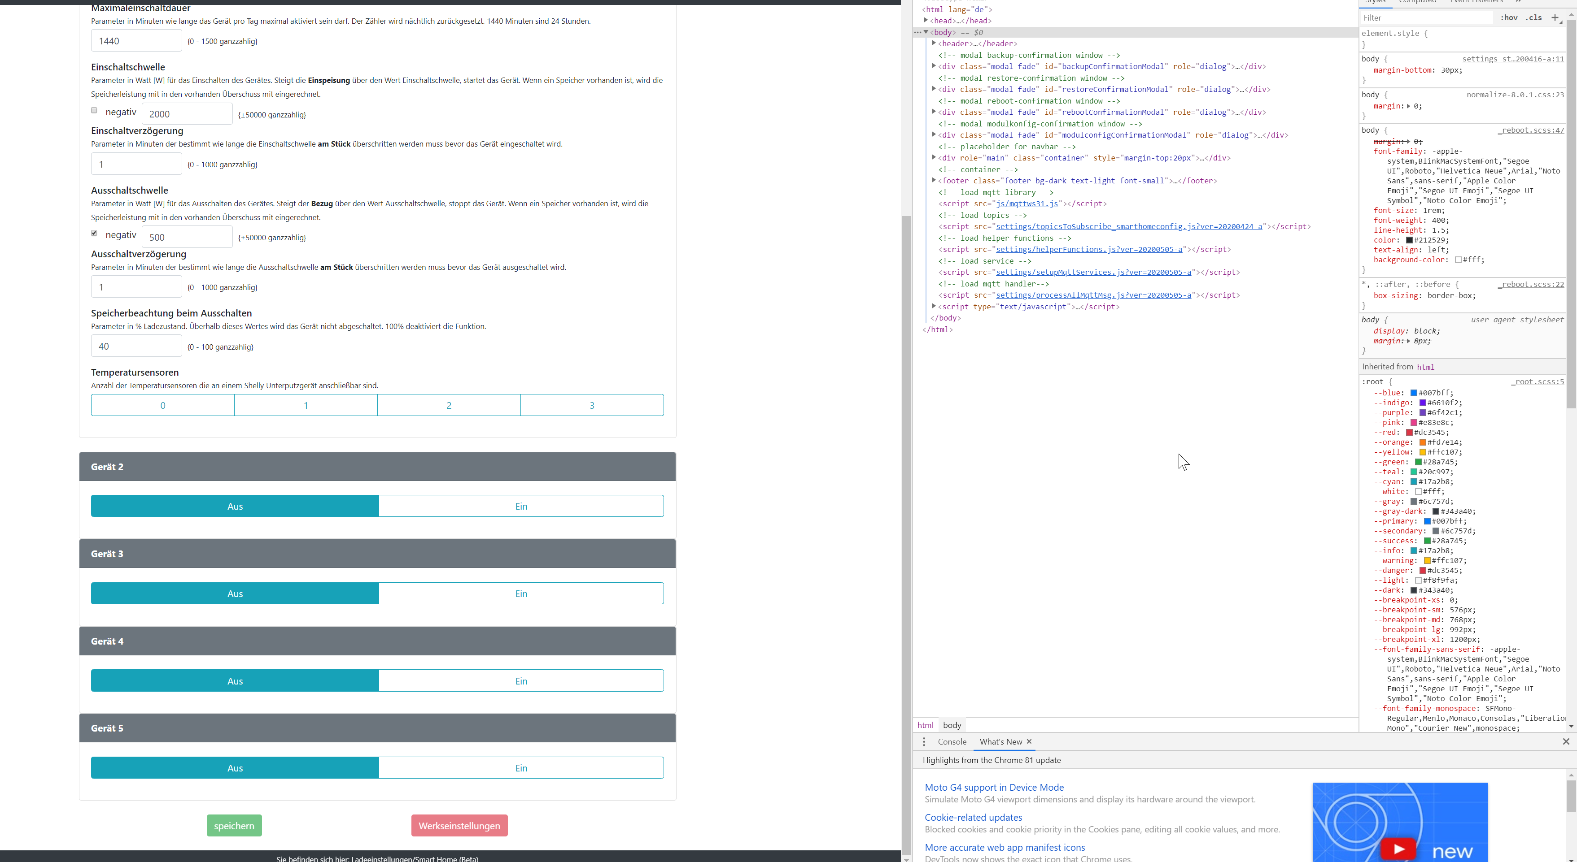Expand the backupConfirmationModal div node
The width and height of the screenshot is (1577, 862).
[934, 66]
